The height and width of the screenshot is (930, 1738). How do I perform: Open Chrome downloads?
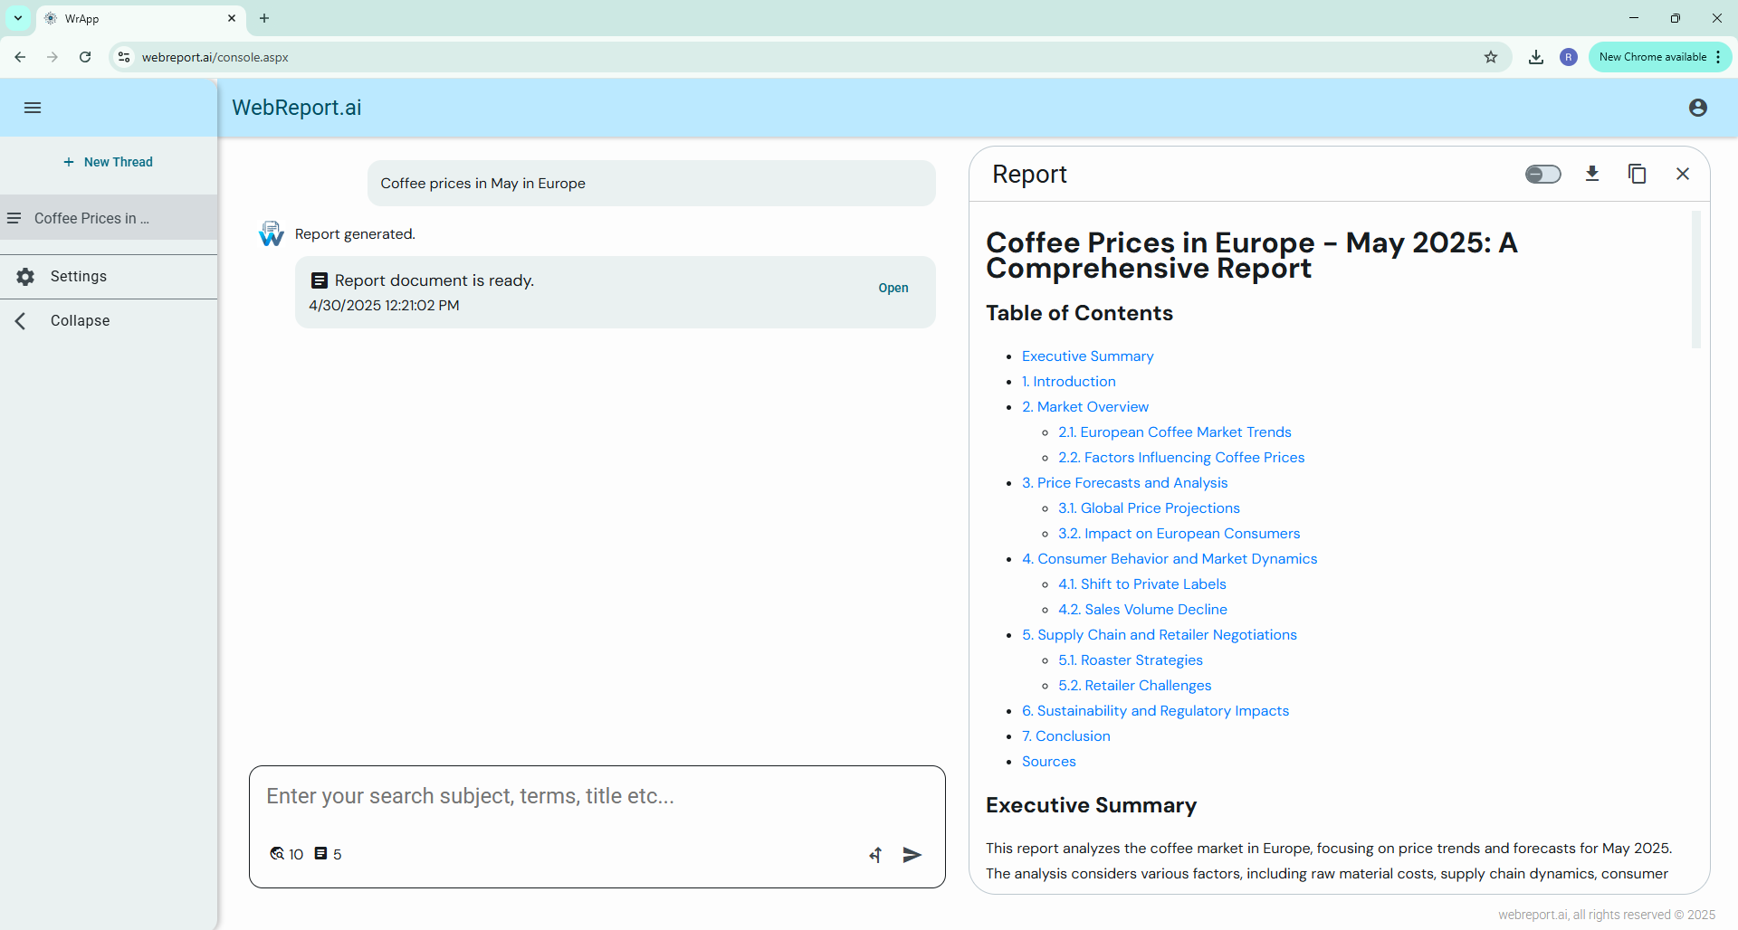1536,57
